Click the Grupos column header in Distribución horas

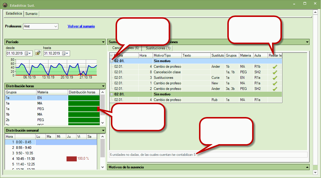coord(21,92)
